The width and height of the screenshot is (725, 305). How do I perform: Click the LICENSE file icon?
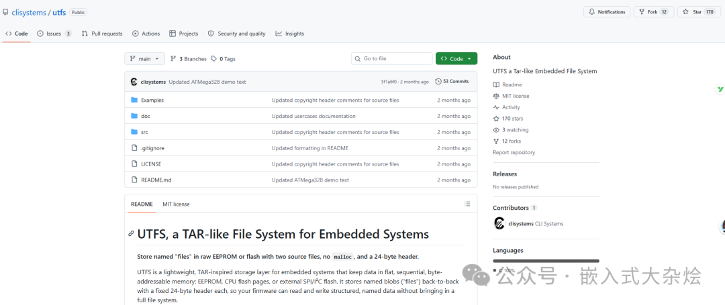134,164
